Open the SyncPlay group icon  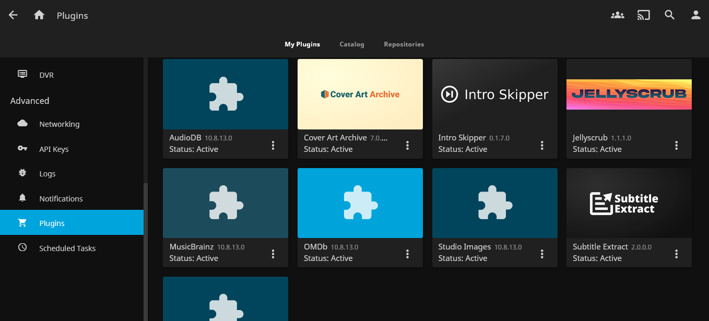617,15
